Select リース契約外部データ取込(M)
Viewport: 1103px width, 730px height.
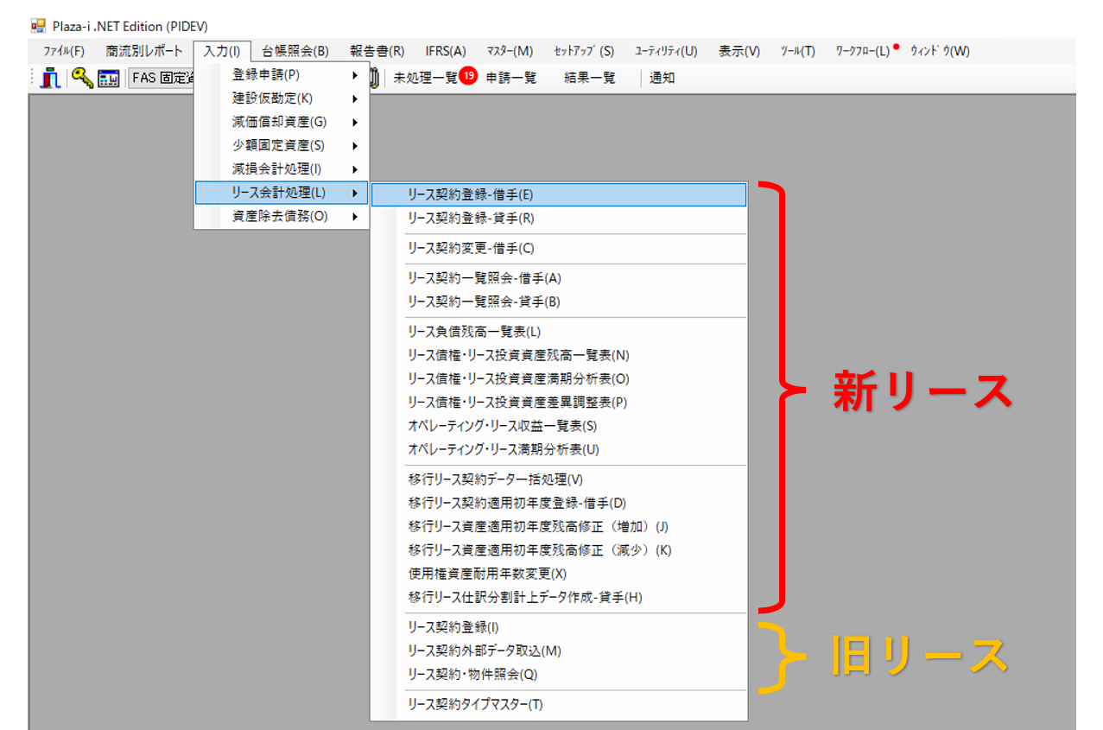point(559,651)
